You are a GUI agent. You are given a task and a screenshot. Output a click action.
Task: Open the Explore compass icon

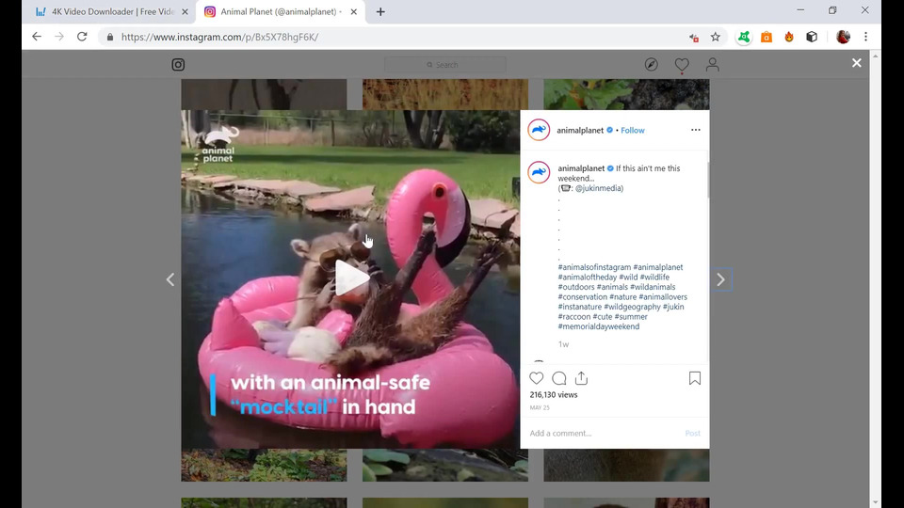652,65
